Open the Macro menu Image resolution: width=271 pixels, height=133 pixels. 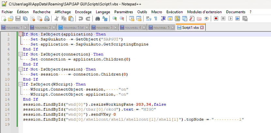tap(157, 12)
